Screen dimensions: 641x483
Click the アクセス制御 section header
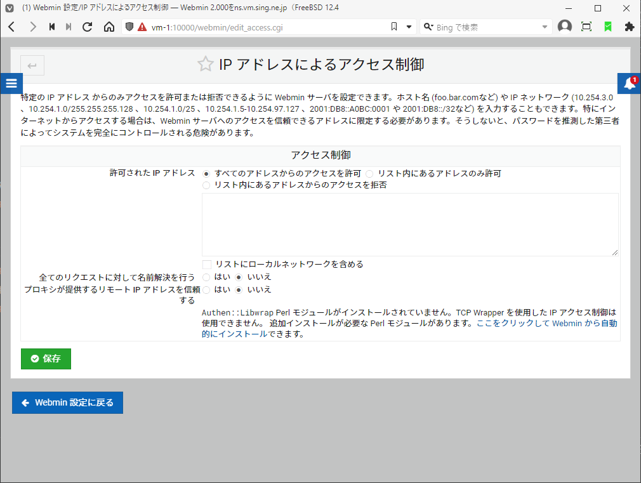pos(320,155)
